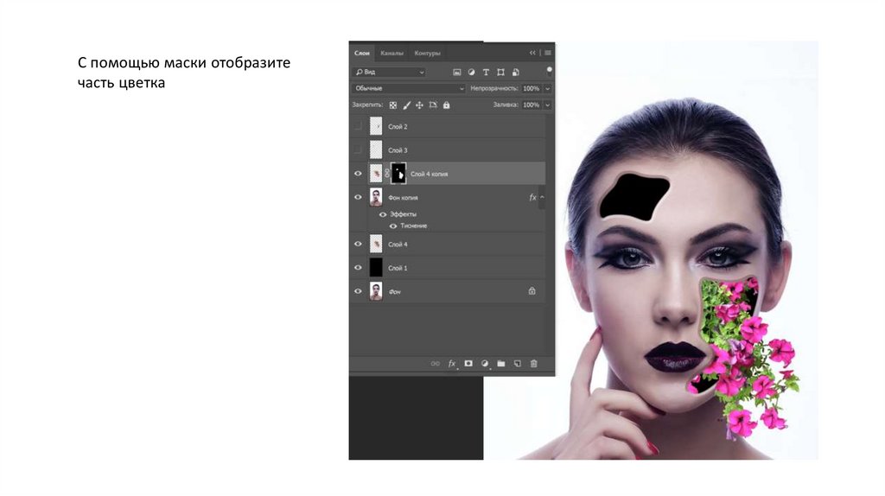Select layer name Слой 2
The height and width of the screenshot is (496, 885).
(x=398, y=127)
